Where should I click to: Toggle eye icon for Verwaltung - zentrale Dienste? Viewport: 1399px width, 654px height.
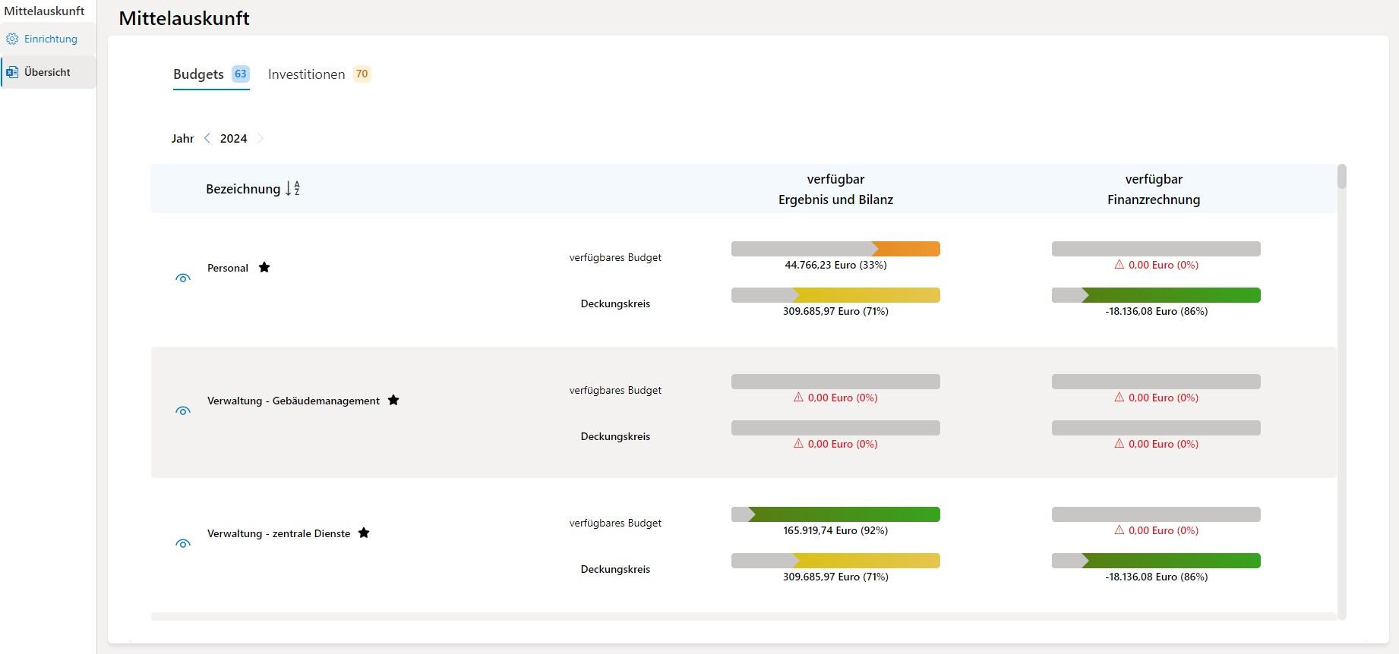[x=183, y=544]
